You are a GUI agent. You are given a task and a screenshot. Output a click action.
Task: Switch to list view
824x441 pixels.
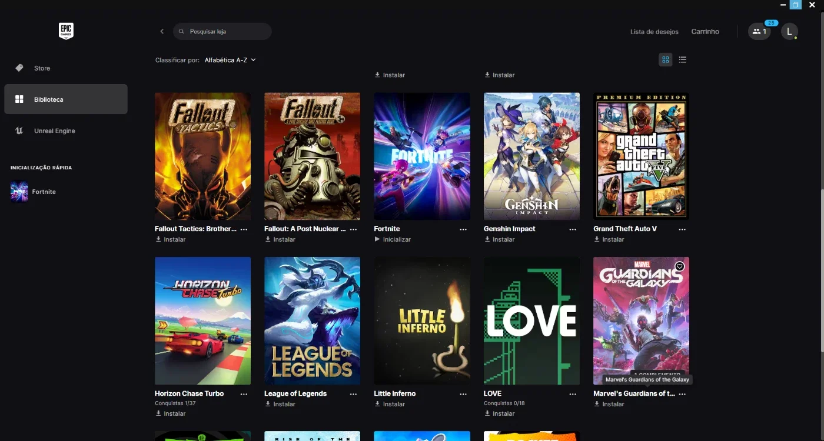[x=683, y=59]
